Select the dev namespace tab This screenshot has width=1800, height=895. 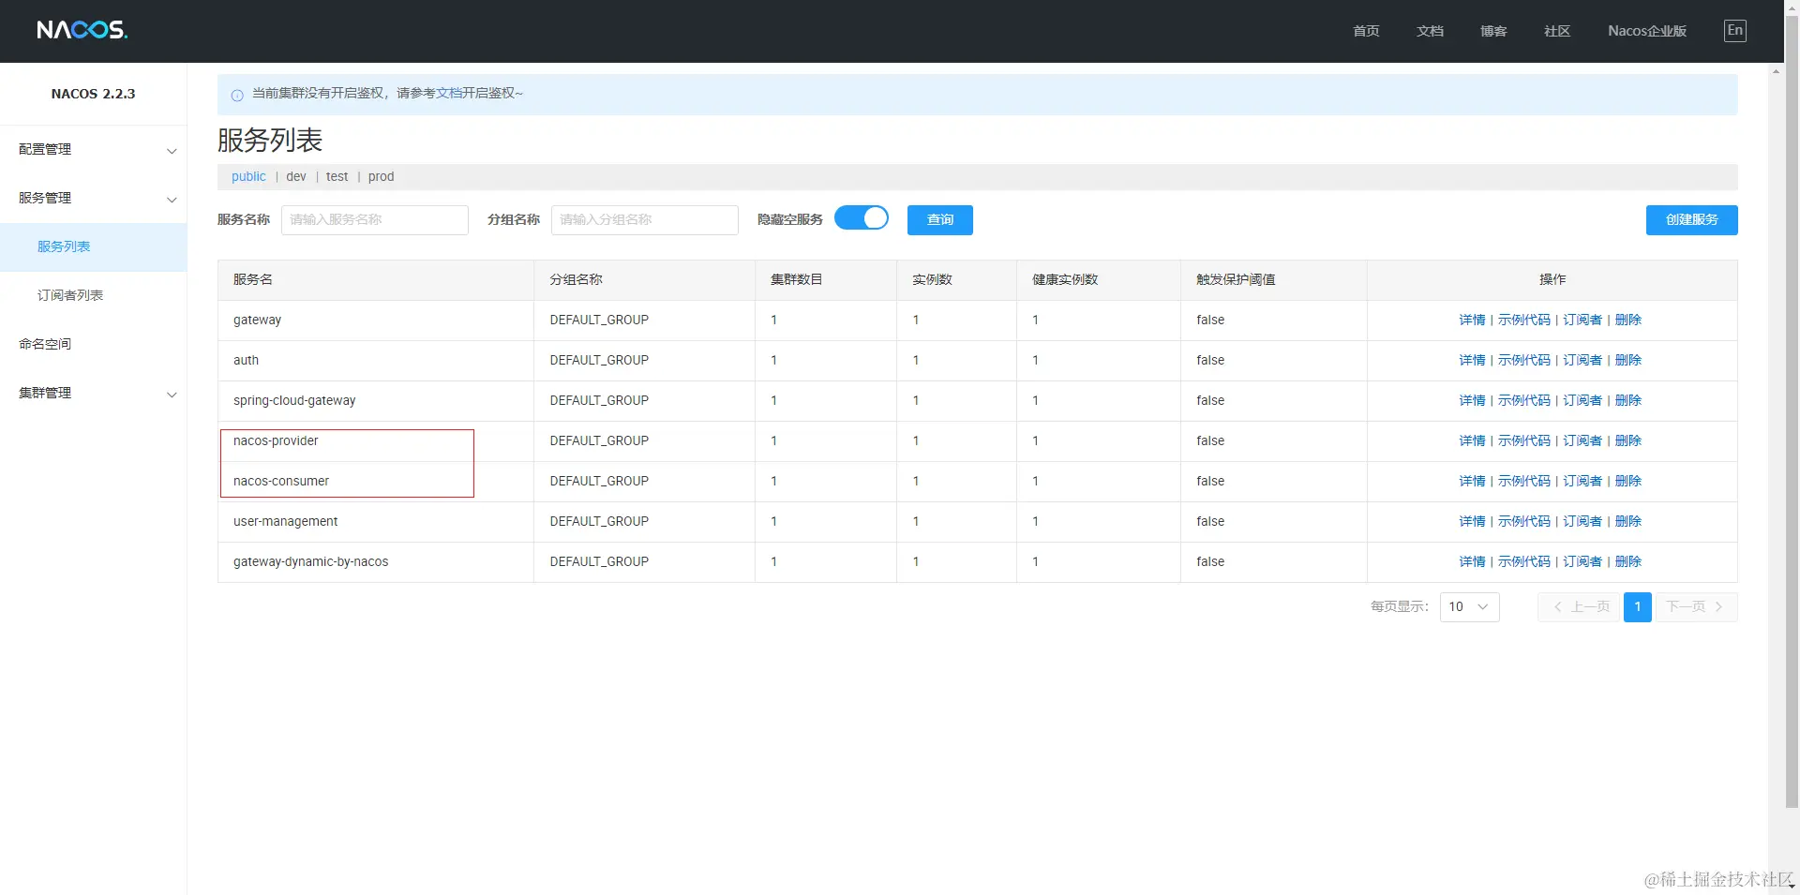point(296,177)
